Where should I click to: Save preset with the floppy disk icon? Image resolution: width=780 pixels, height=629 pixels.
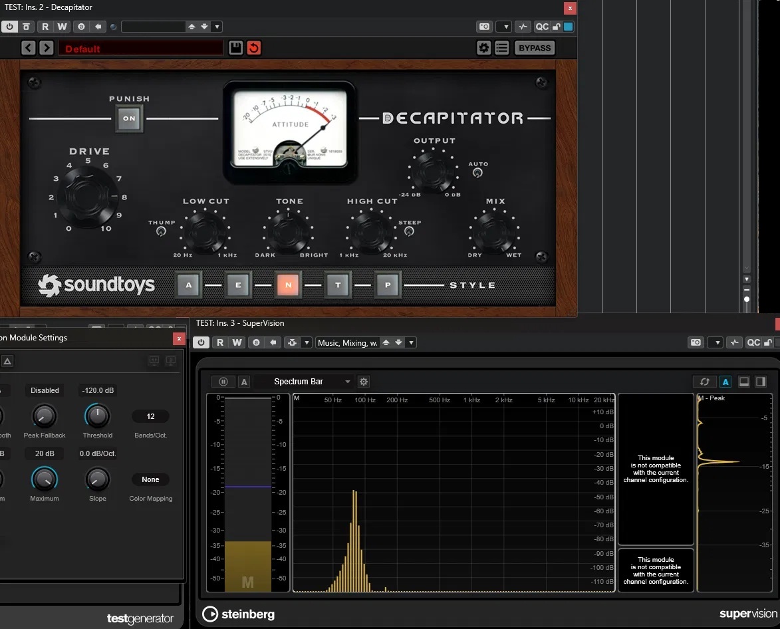click(x=236, y=48)
